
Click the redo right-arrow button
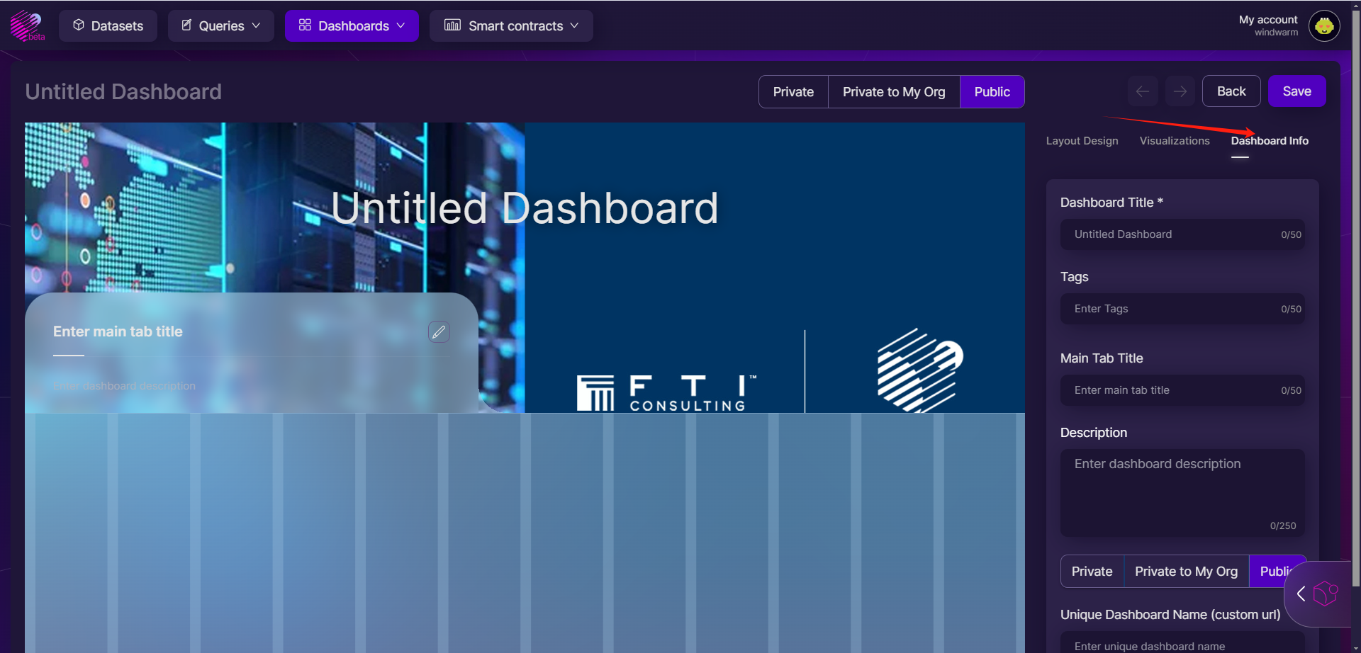point(1180,91)
